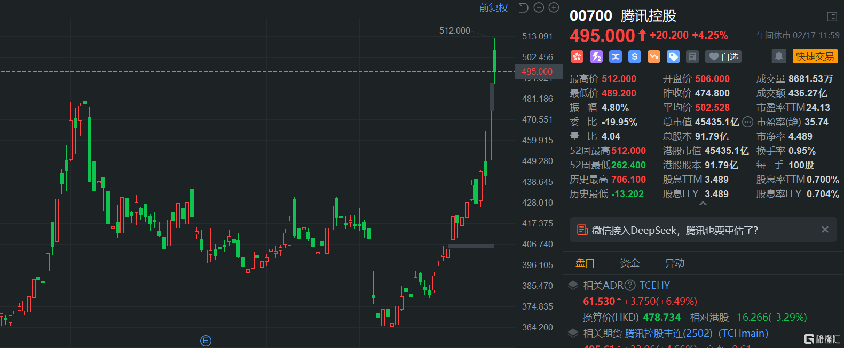Click the light blue price tag icon
The width and height of the screenshot is (844, 348).
click(x=673, y=56)
